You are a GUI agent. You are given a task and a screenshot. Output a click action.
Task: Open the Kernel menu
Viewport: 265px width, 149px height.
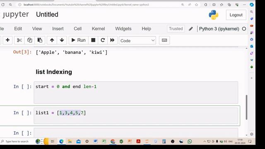99,29
